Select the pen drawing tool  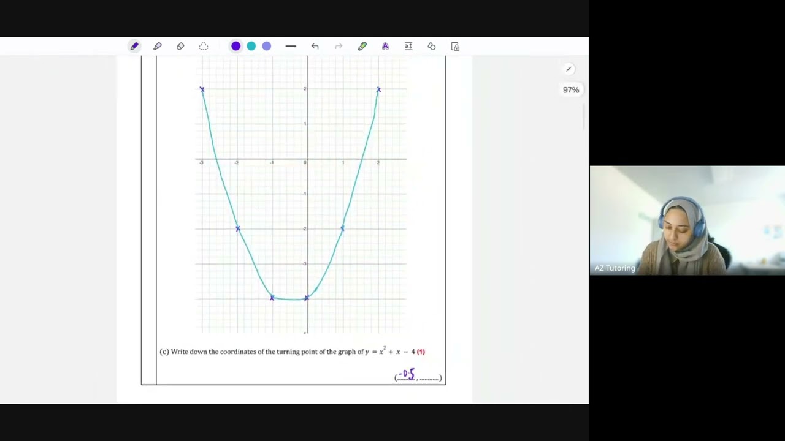(134, 47)
